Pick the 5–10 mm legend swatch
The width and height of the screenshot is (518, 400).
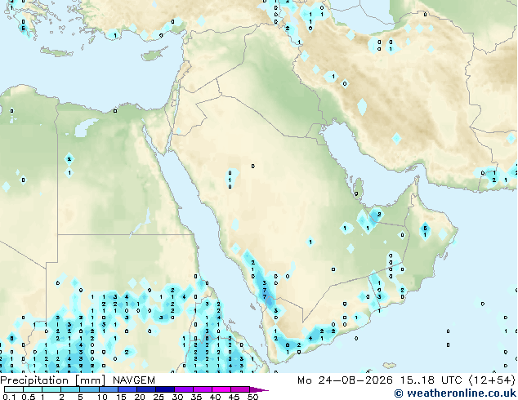(x=89, y=389)
